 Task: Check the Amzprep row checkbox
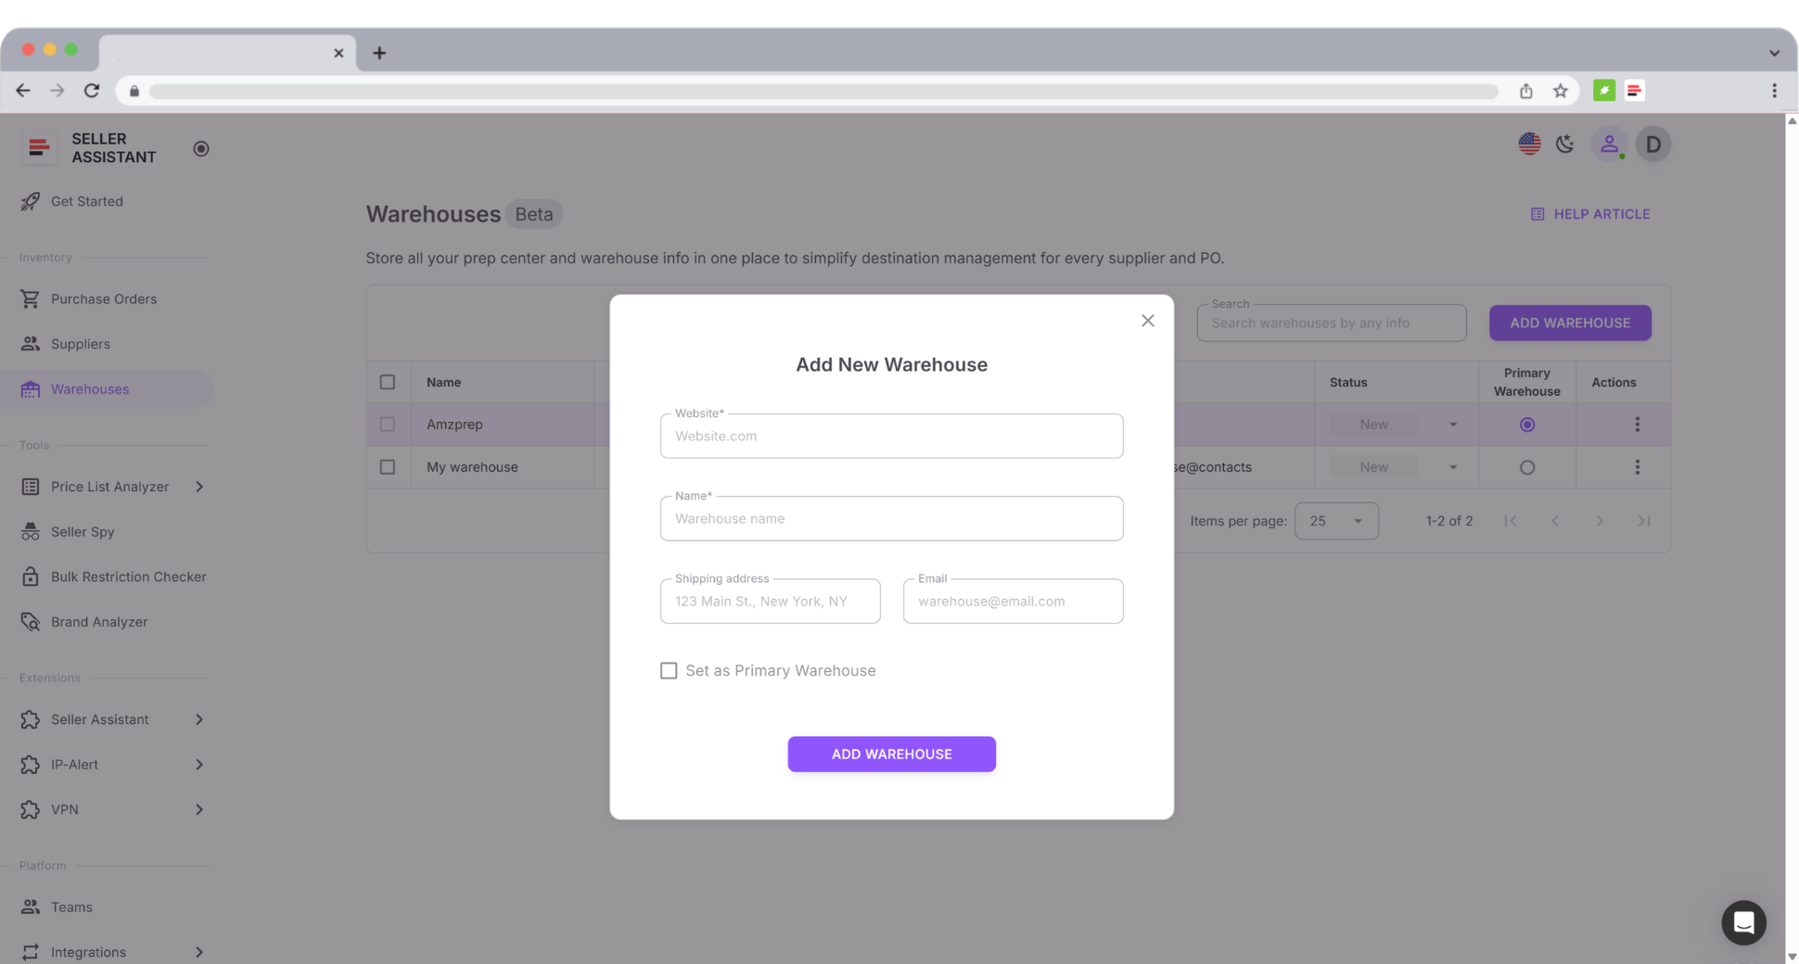pos(388,425)
